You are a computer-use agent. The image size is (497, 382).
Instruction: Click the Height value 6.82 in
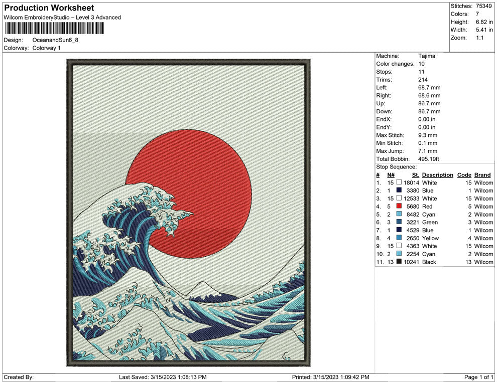click(484, 22)
